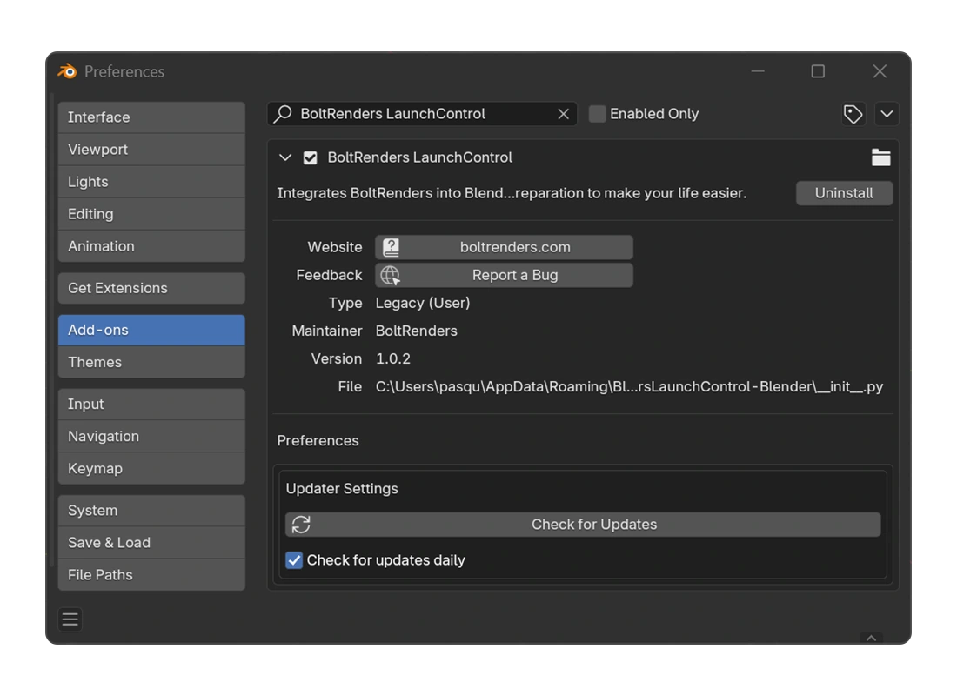Viewport: 957px width, 696px height.
Task: Click the add-on file path text
Action: 629,387
